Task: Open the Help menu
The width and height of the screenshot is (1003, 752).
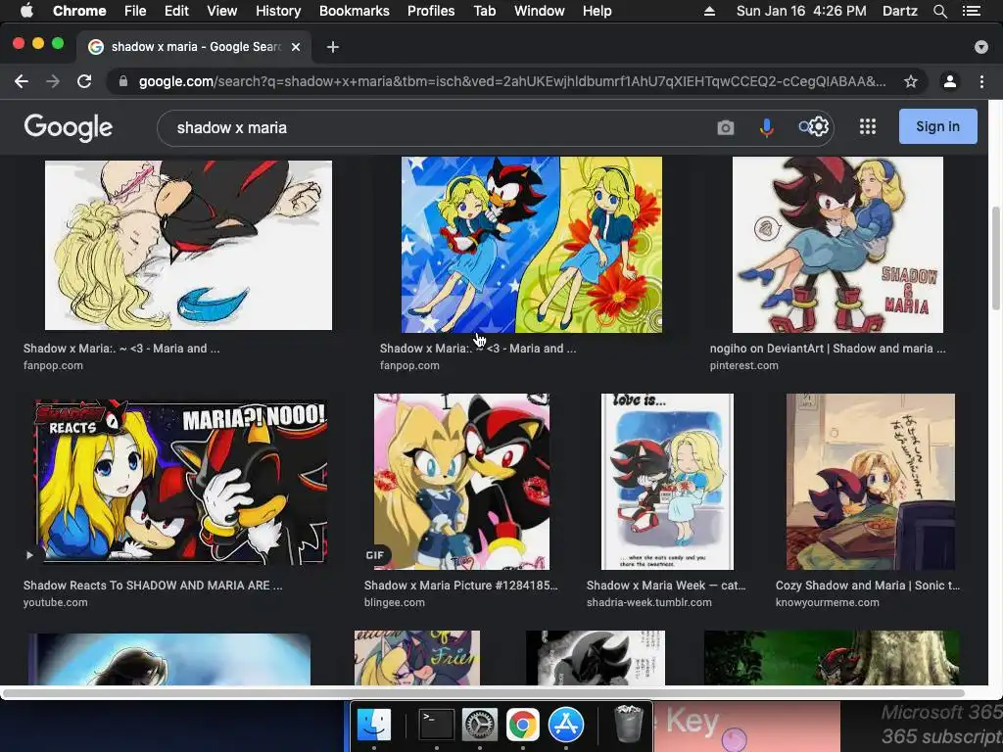Action: [x=597, y=11]
